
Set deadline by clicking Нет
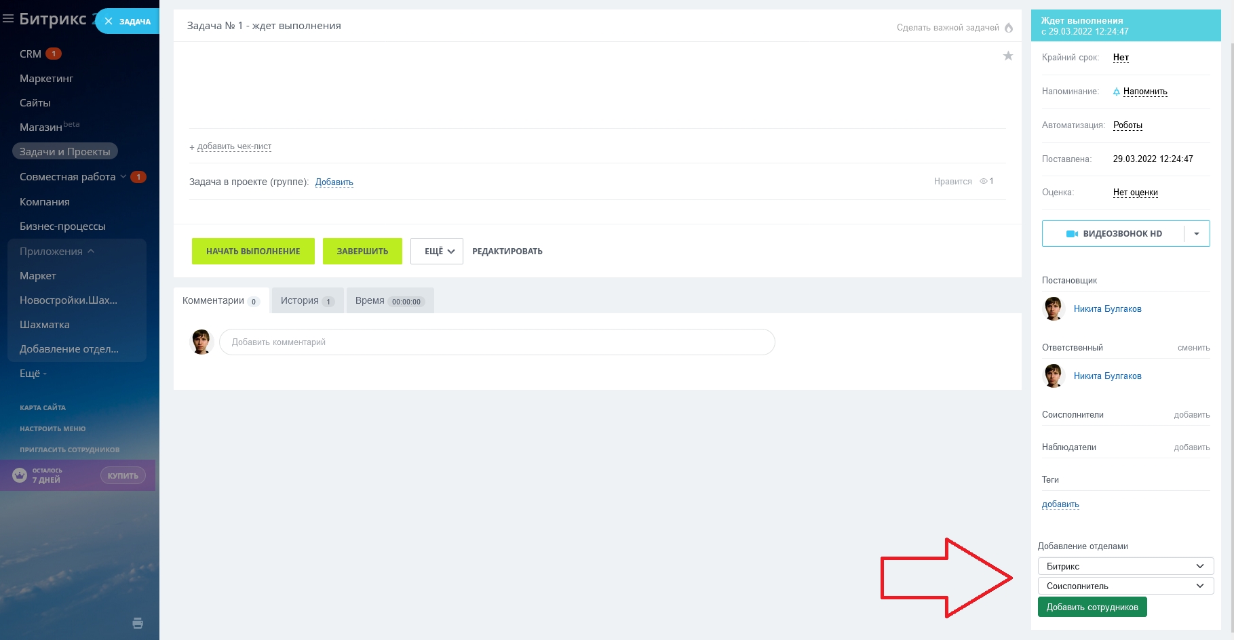1121,58
